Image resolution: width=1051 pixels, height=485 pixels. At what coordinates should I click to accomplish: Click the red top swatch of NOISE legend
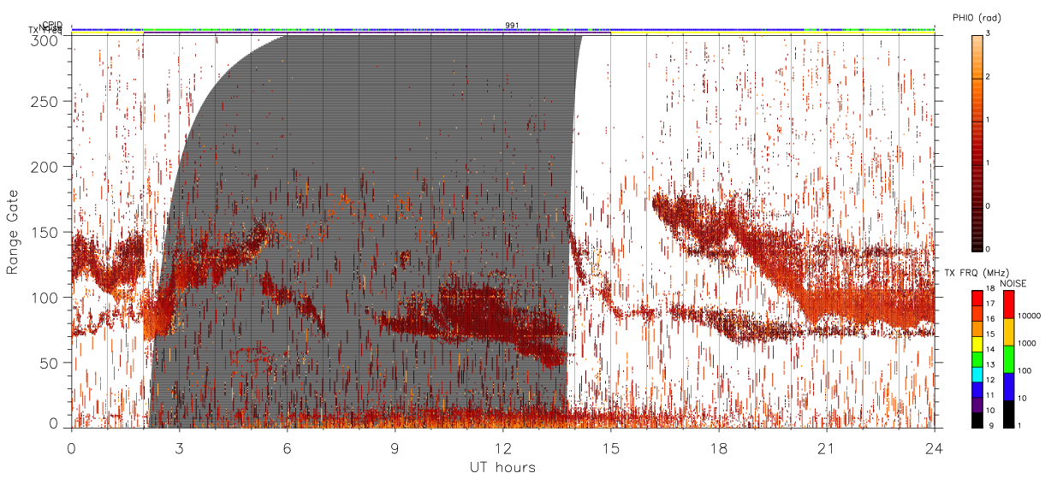tap(1008, 305)
